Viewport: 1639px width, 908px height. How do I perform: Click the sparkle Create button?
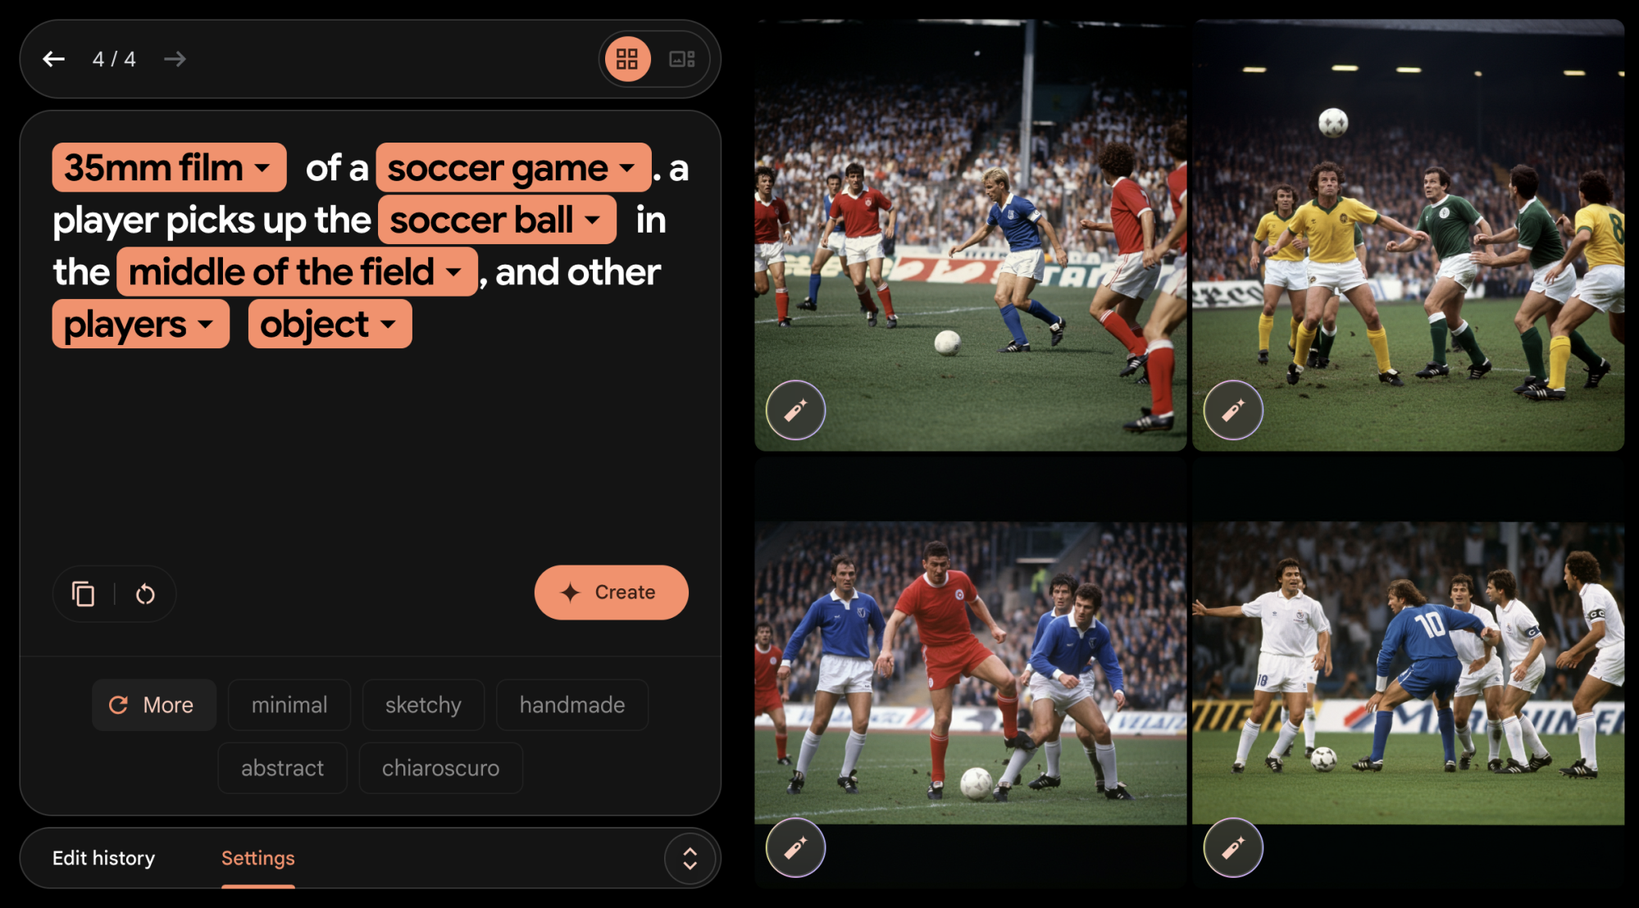(612, 592)
